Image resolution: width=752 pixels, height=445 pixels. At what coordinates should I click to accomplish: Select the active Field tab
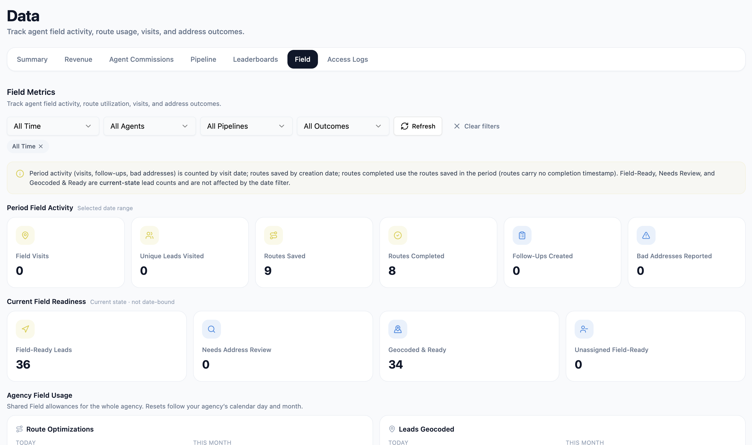(x=302, y=59)
